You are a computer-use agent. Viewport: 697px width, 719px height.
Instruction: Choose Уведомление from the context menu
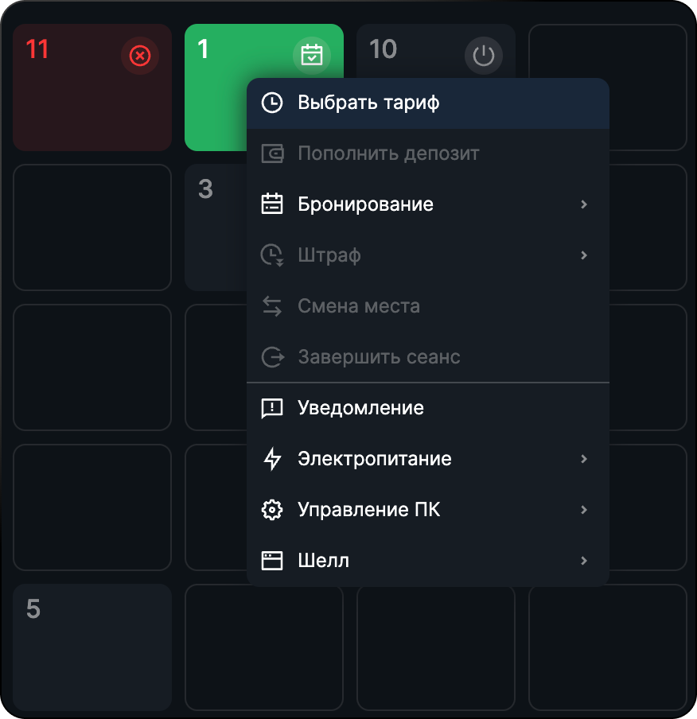428,408
